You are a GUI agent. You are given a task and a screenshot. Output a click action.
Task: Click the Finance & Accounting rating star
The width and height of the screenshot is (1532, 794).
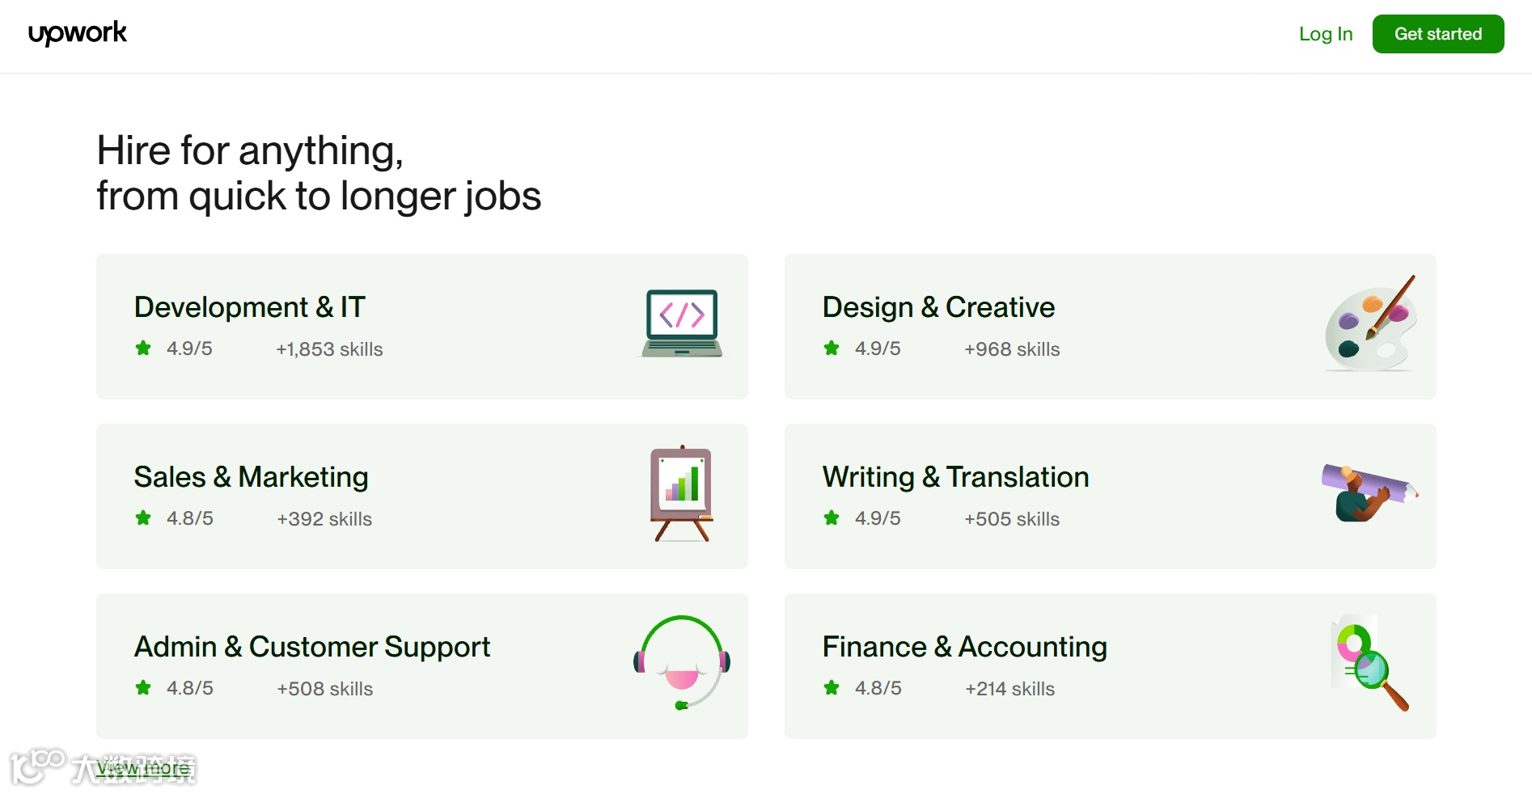[x=832, y=688]
